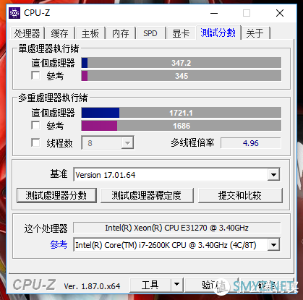Screen dimensions: 303x300
Task: Click the 提交和比较 button
Action: point(240,195)
